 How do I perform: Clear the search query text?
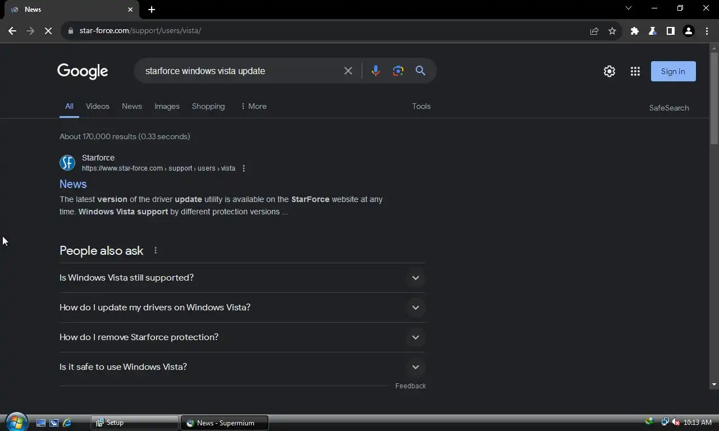[x=348, y=71]
